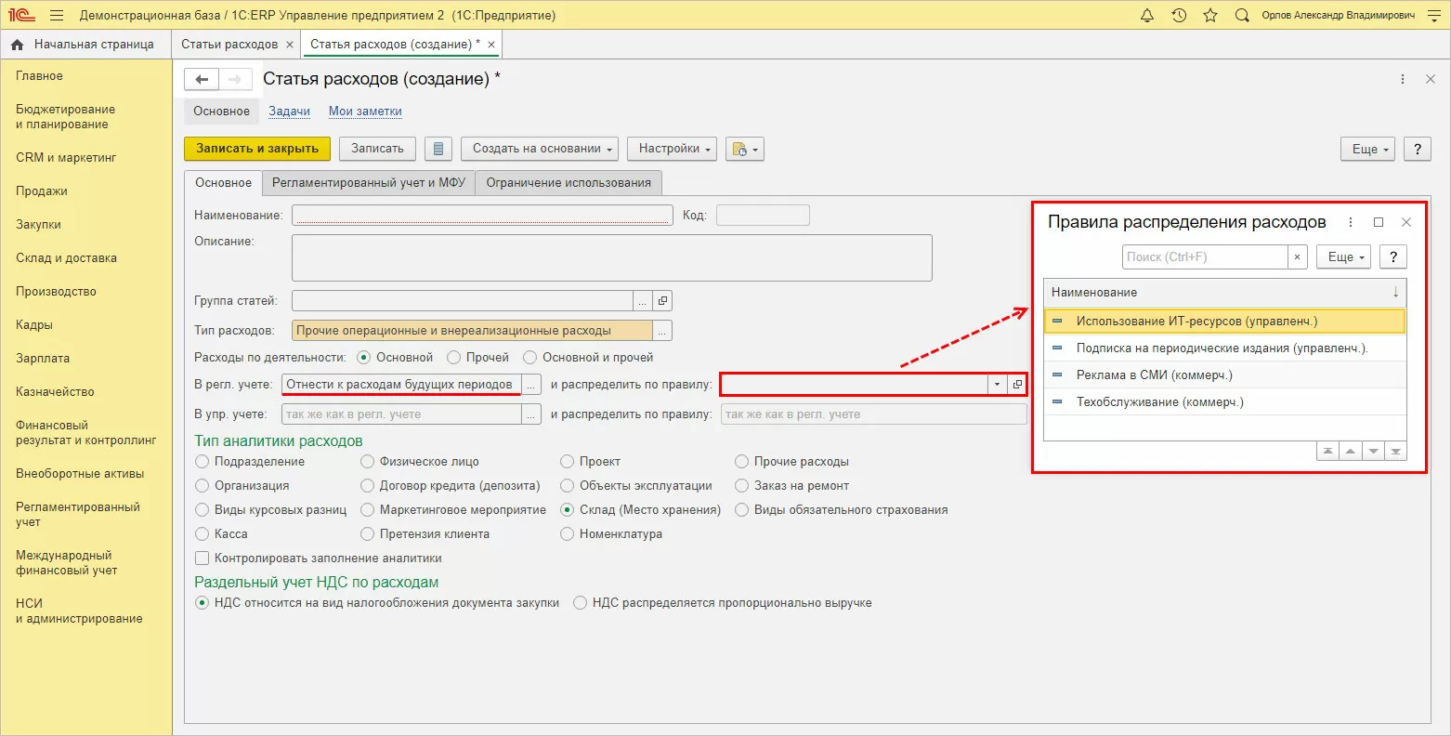Open Казначейство section in sidebar

pyautogui.click(x=55, y=392)
